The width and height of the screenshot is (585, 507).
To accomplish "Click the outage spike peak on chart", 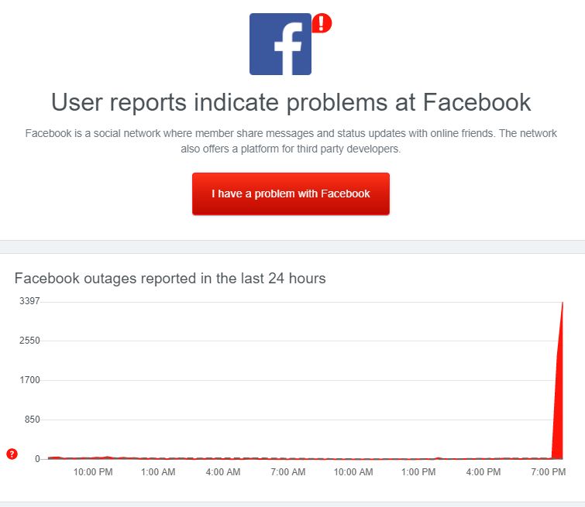I will click(563, 303).
